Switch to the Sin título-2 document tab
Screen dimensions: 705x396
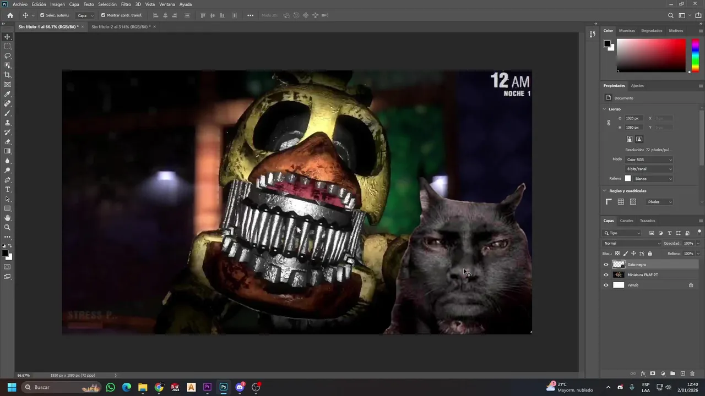[121, 27]
